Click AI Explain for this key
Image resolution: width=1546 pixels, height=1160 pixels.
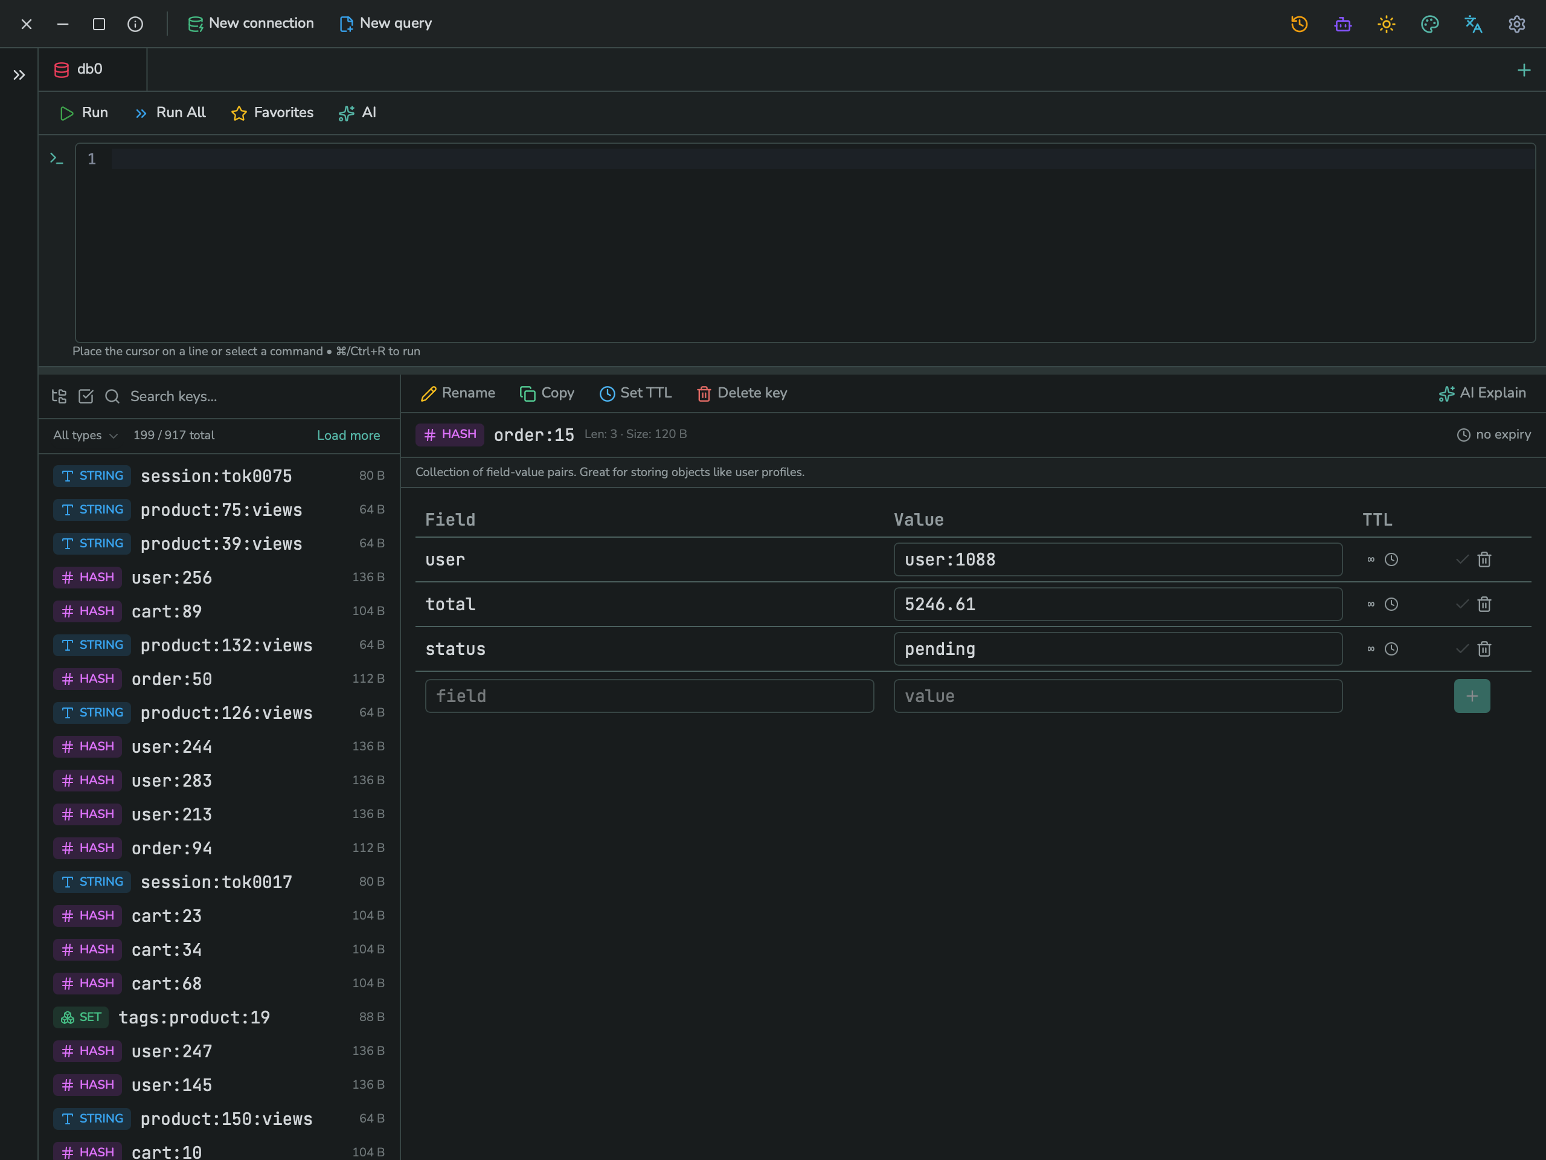click(x=1482, y=393)
